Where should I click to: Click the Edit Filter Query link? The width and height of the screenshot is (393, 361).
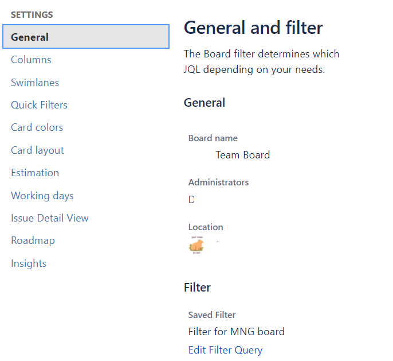coord(225,350)
